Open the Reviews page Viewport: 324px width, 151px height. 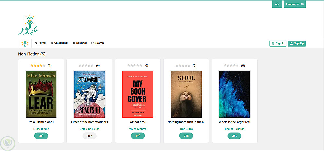pyautogui.click(x=79, y=43)
